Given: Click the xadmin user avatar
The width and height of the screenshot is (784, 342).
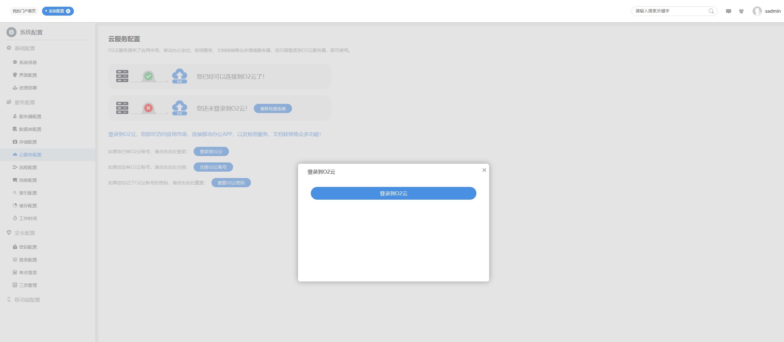Looking at the screenshot, I should pos(757,11).
